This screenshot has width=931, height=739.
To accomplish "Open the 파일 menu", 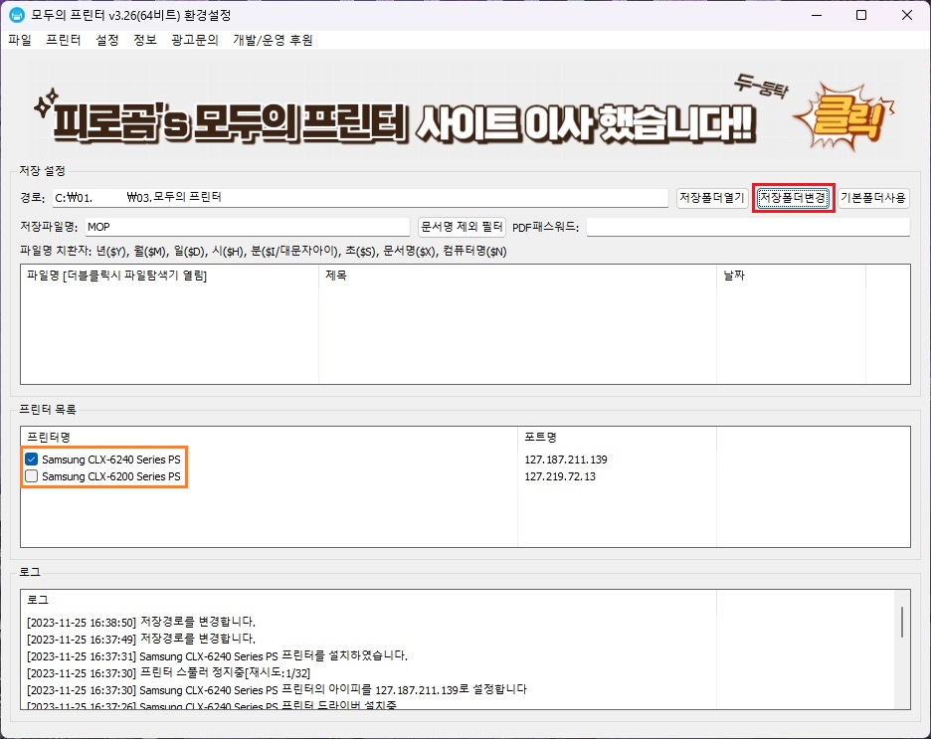I will 19,40.
